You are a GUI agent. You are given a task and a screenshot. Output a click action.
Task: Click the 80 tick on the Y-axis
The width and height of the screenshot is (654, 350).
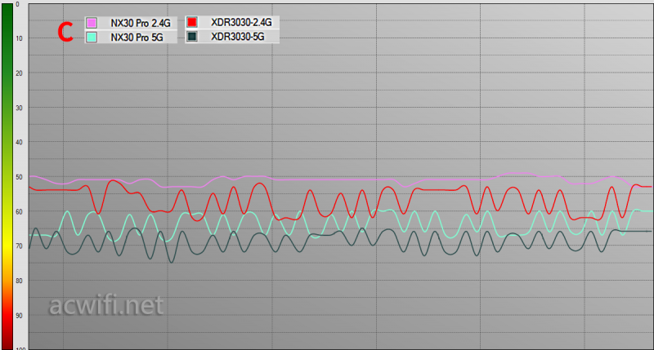coord(19,281)
